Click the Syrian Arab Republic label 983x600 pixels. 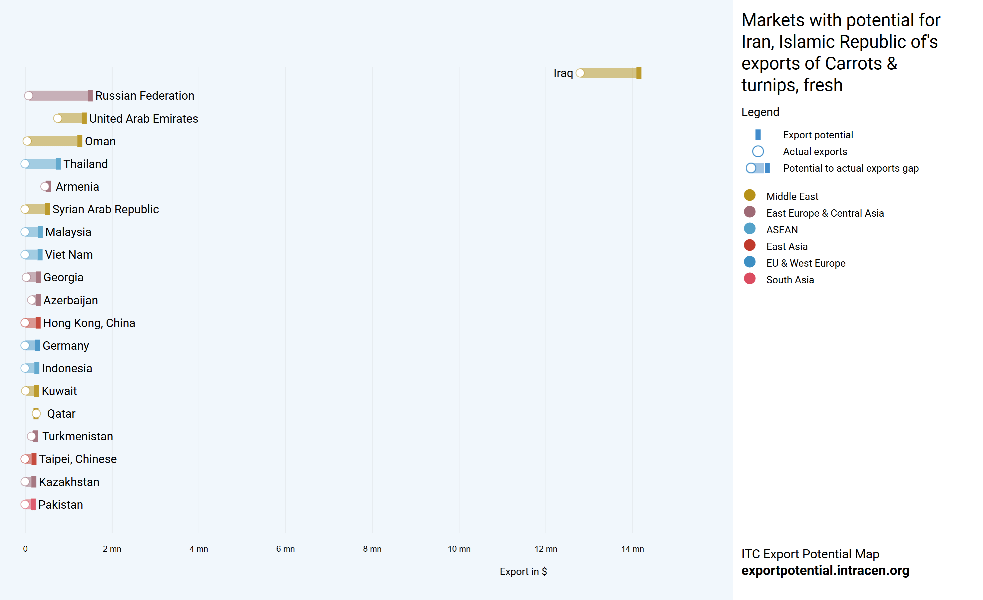(105, 210)
